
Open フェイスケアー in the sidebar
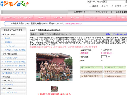[11, 92]
